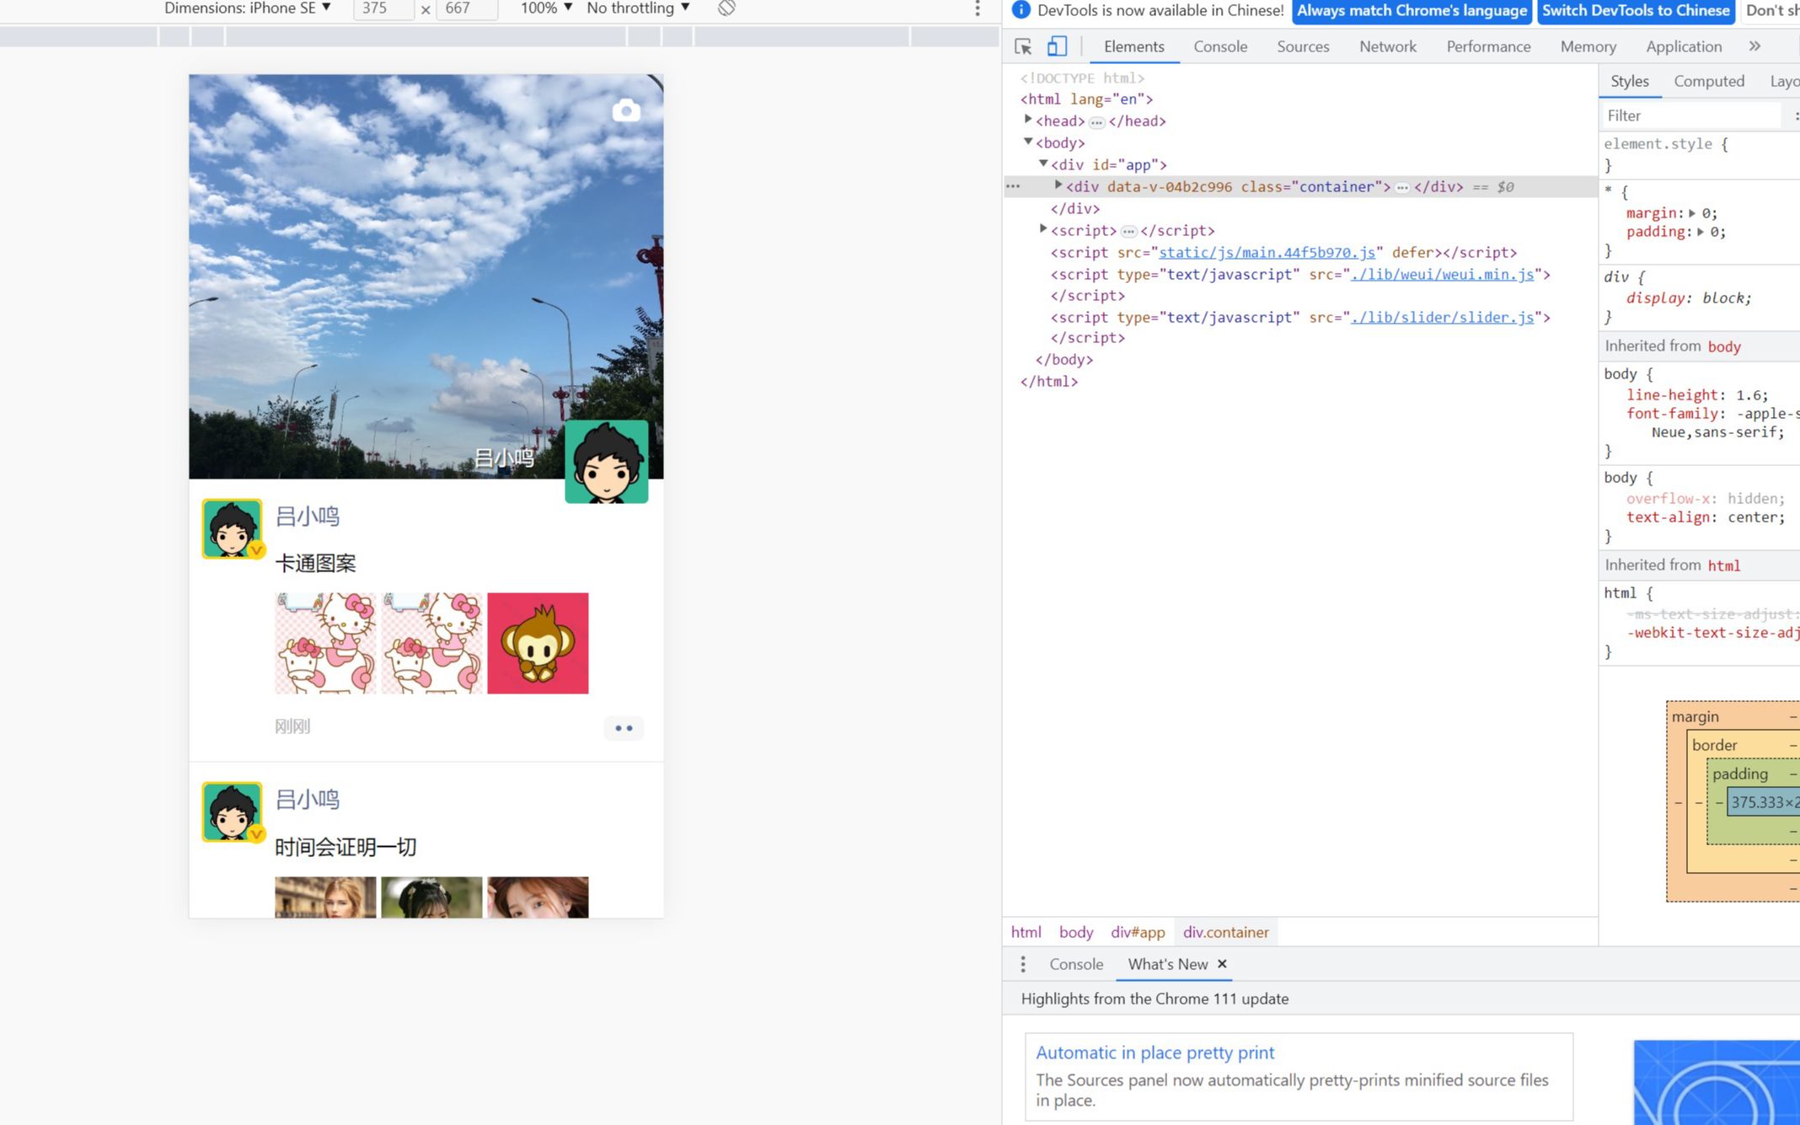Click the text-align: center declaration

coord(1706,517)
